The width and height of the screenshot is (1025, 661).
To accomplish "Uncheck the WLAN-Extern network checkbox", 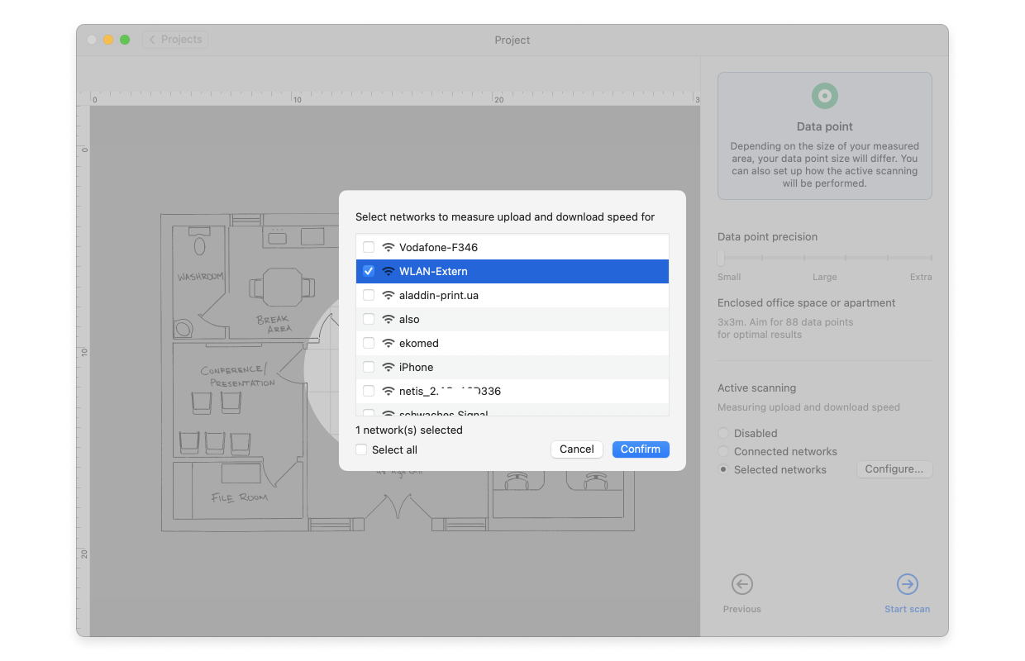I will point(368,270).
